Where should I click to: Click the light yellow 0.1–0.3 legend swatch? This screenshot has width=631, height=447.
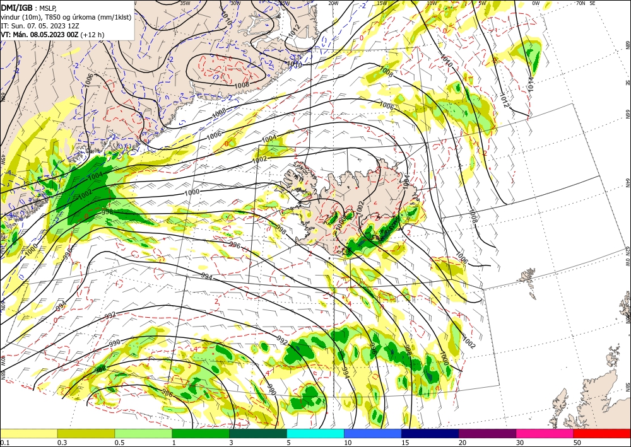(28, 433)
